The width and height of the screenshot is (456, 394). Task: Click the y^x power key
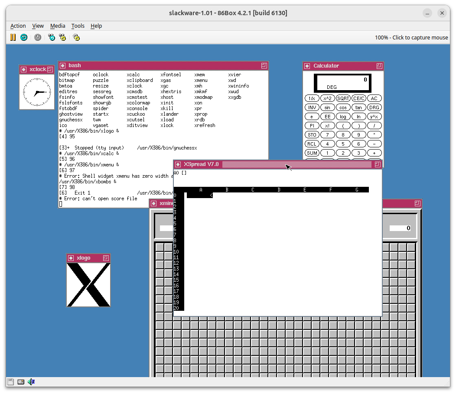pos(374,117)
